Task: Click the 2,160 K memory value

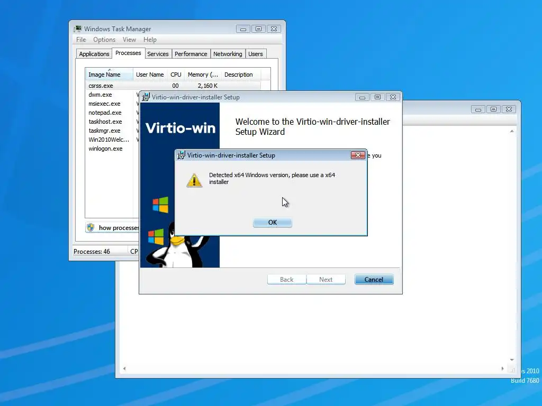Action: (207, 86)
